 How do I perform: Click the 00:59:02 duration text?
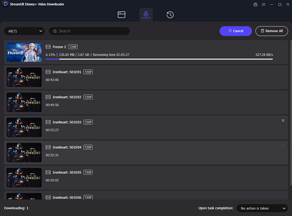click(52, 180)
